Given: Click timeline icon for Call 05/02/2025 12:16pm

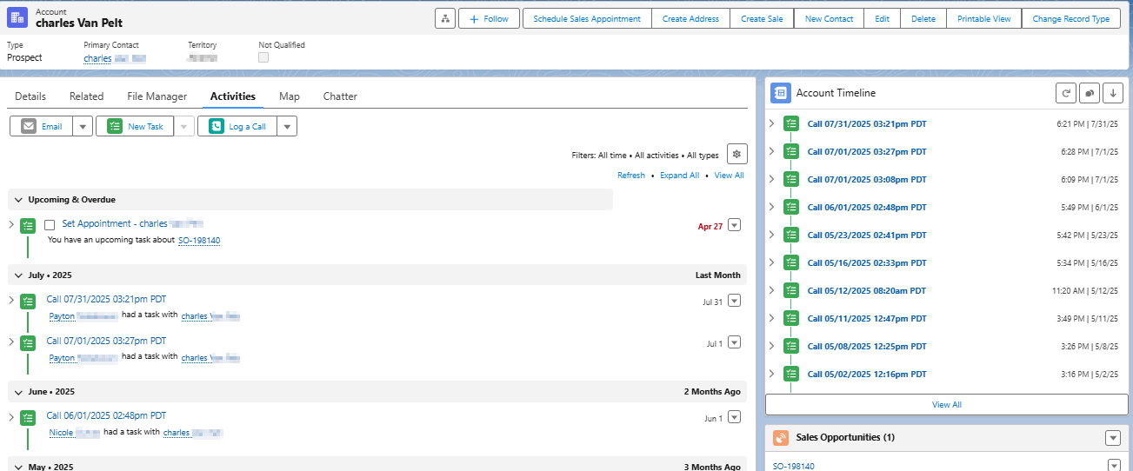Looking at the screenshot, I should [790, 374].
